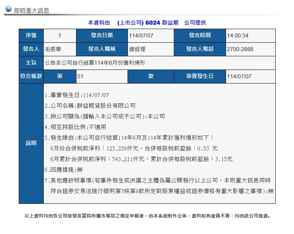Select date 114/07/07 beside 事實發生日 header

pyautogui.click(x=239, y=77)
